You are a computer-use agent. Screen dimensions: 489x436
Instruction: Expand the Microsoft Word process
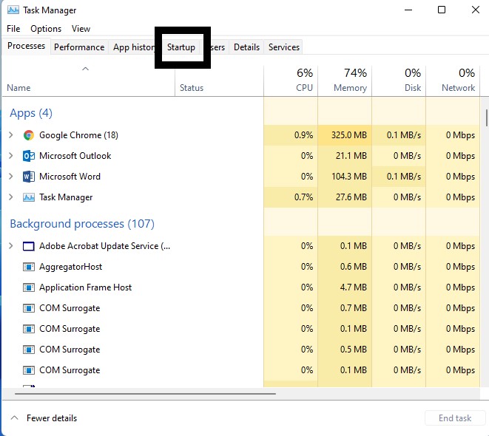pyautogui.click(x=11, y=177)
